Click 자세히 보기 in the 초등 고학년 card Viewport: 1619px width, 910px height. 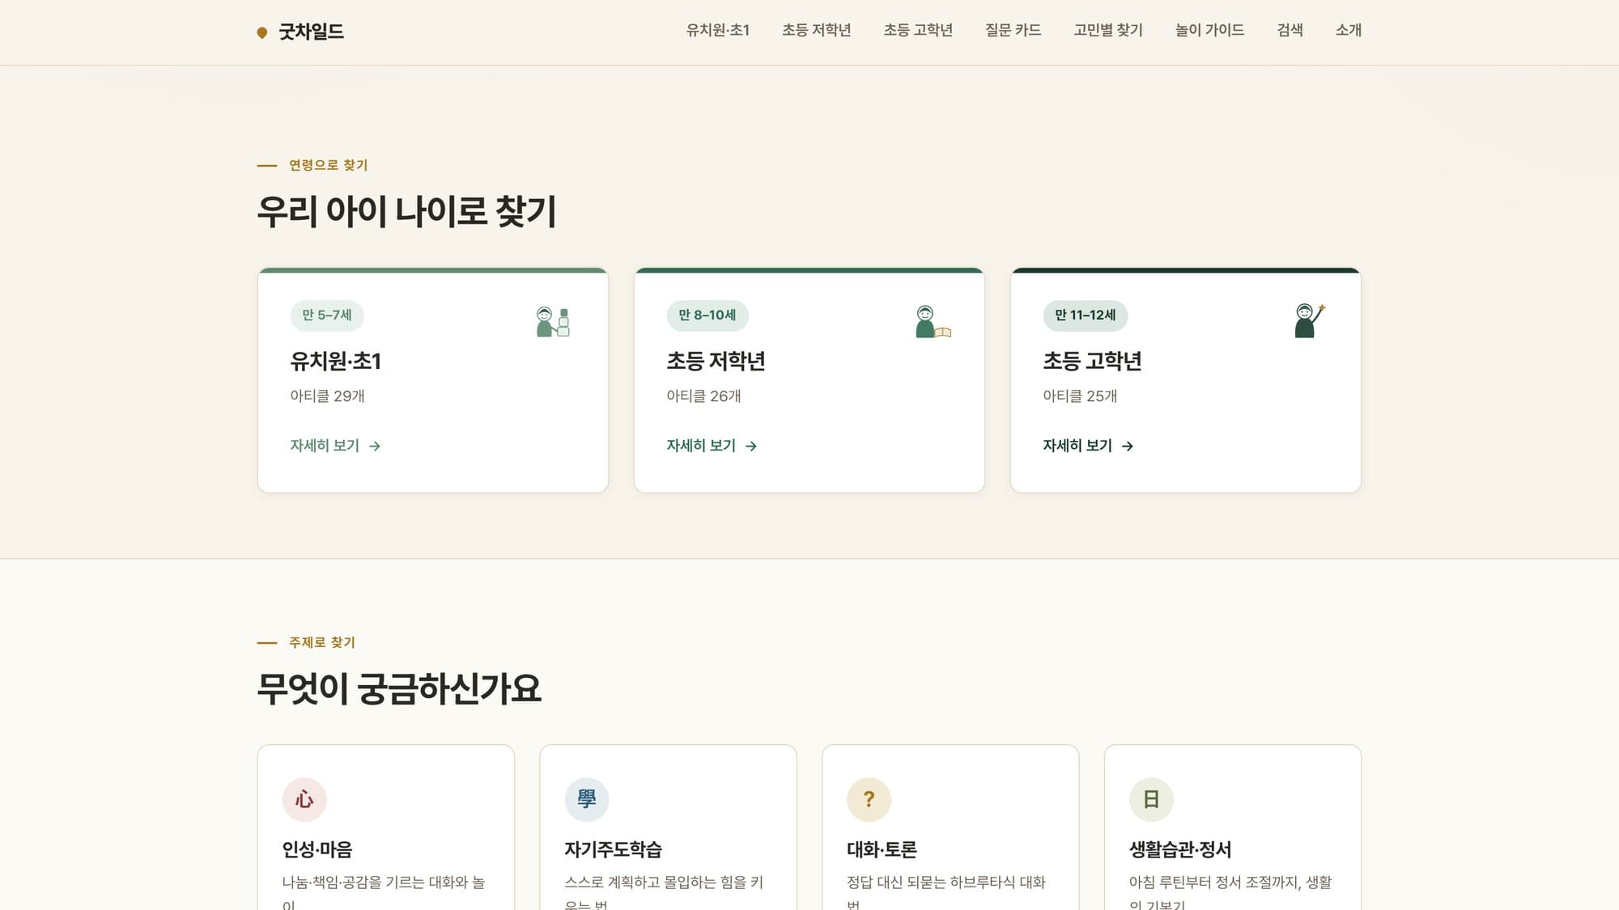(x=1088, y=446)
